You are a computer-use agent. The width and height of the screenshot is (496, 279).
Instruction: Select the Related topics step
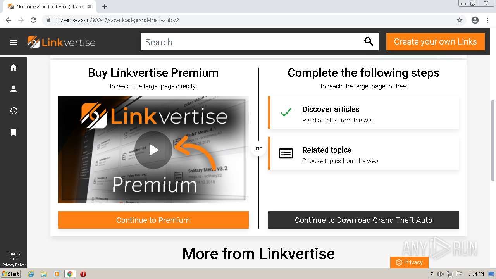coord(363,153)
